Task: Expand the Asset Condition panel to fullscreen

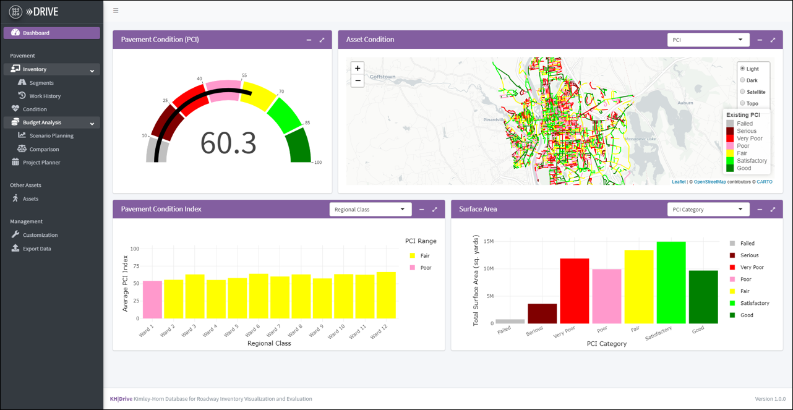Action: pos(773,40)
